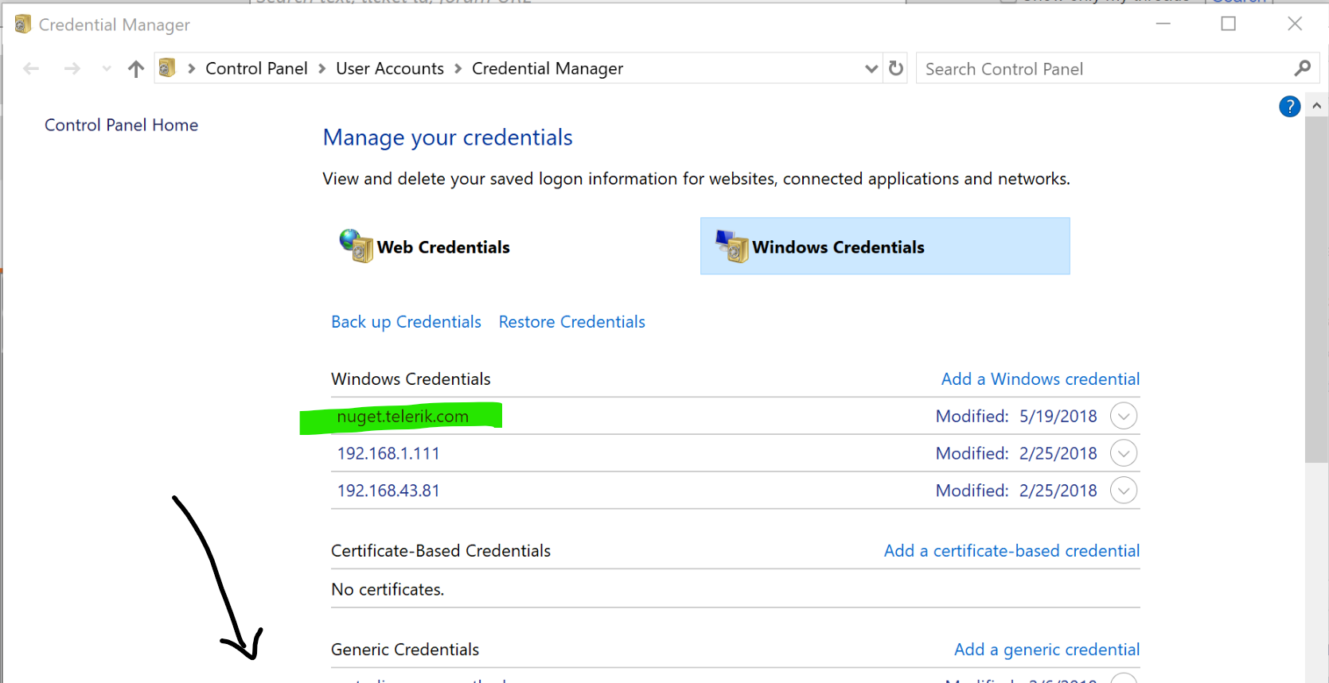Screen dimensions: 1329x683
Task: Select the Windows Credentials tab
Action: (x=885, y=246)
